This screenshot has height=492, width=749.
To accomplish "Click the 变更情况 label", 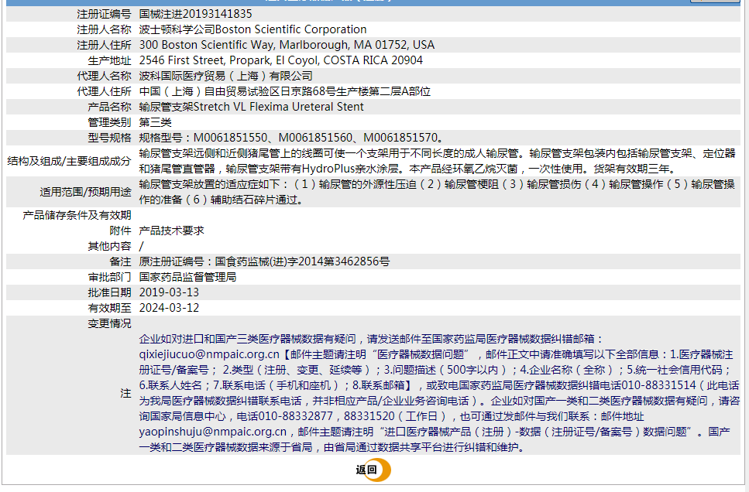I will (x=109, y=323).
